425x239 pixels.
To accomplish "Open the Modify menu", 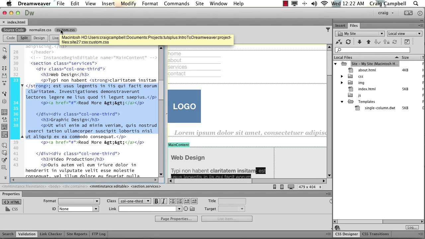I will 128,4.
